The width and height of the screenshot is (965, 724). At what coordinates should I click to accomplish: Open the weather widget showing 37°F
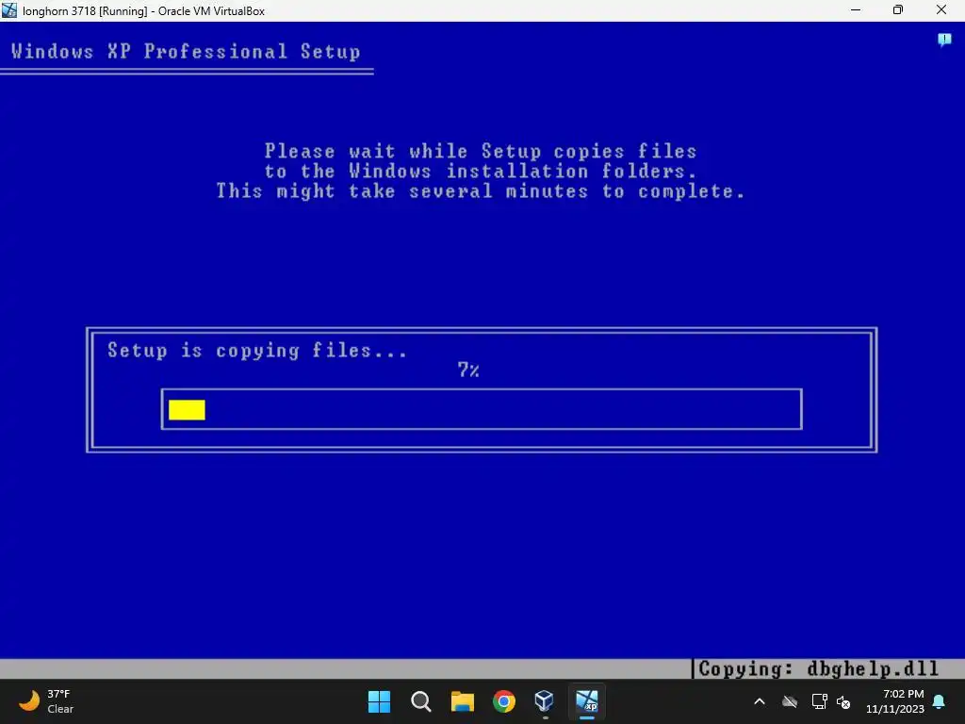46,701
